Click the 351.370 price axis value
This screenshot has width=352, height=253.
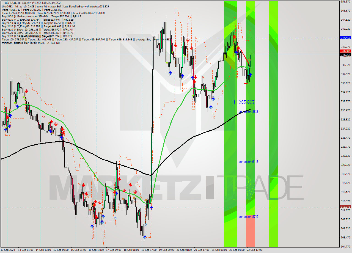pyautogui.click(x=345, y=2)
